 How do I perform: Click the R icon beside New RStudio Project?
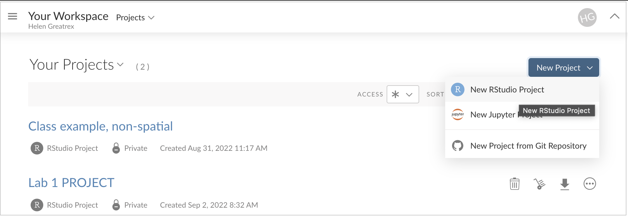(x=457, y=90)
